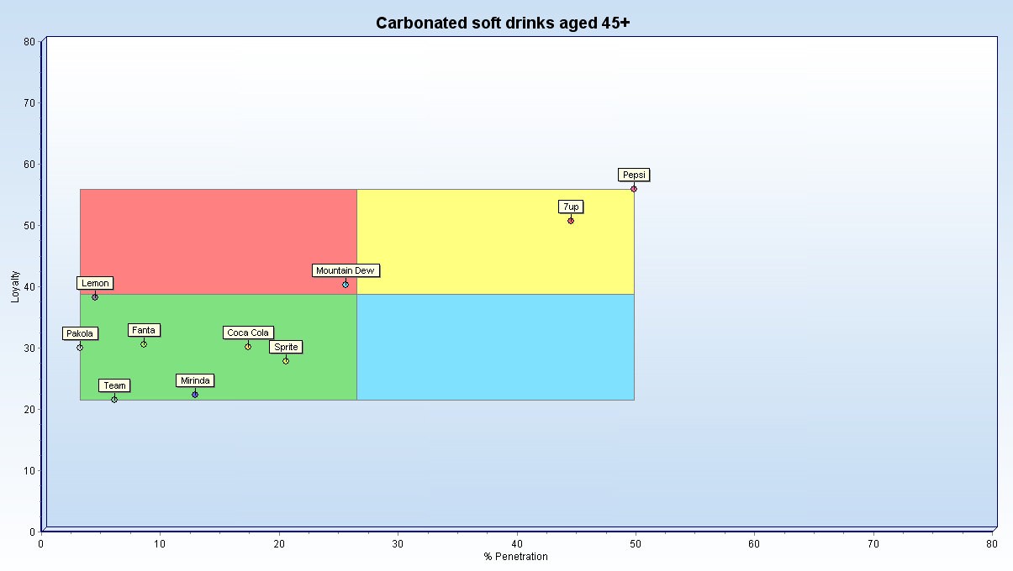
Task: Select the 80 tick on % Penetration axis
Action: pos(993,544)
